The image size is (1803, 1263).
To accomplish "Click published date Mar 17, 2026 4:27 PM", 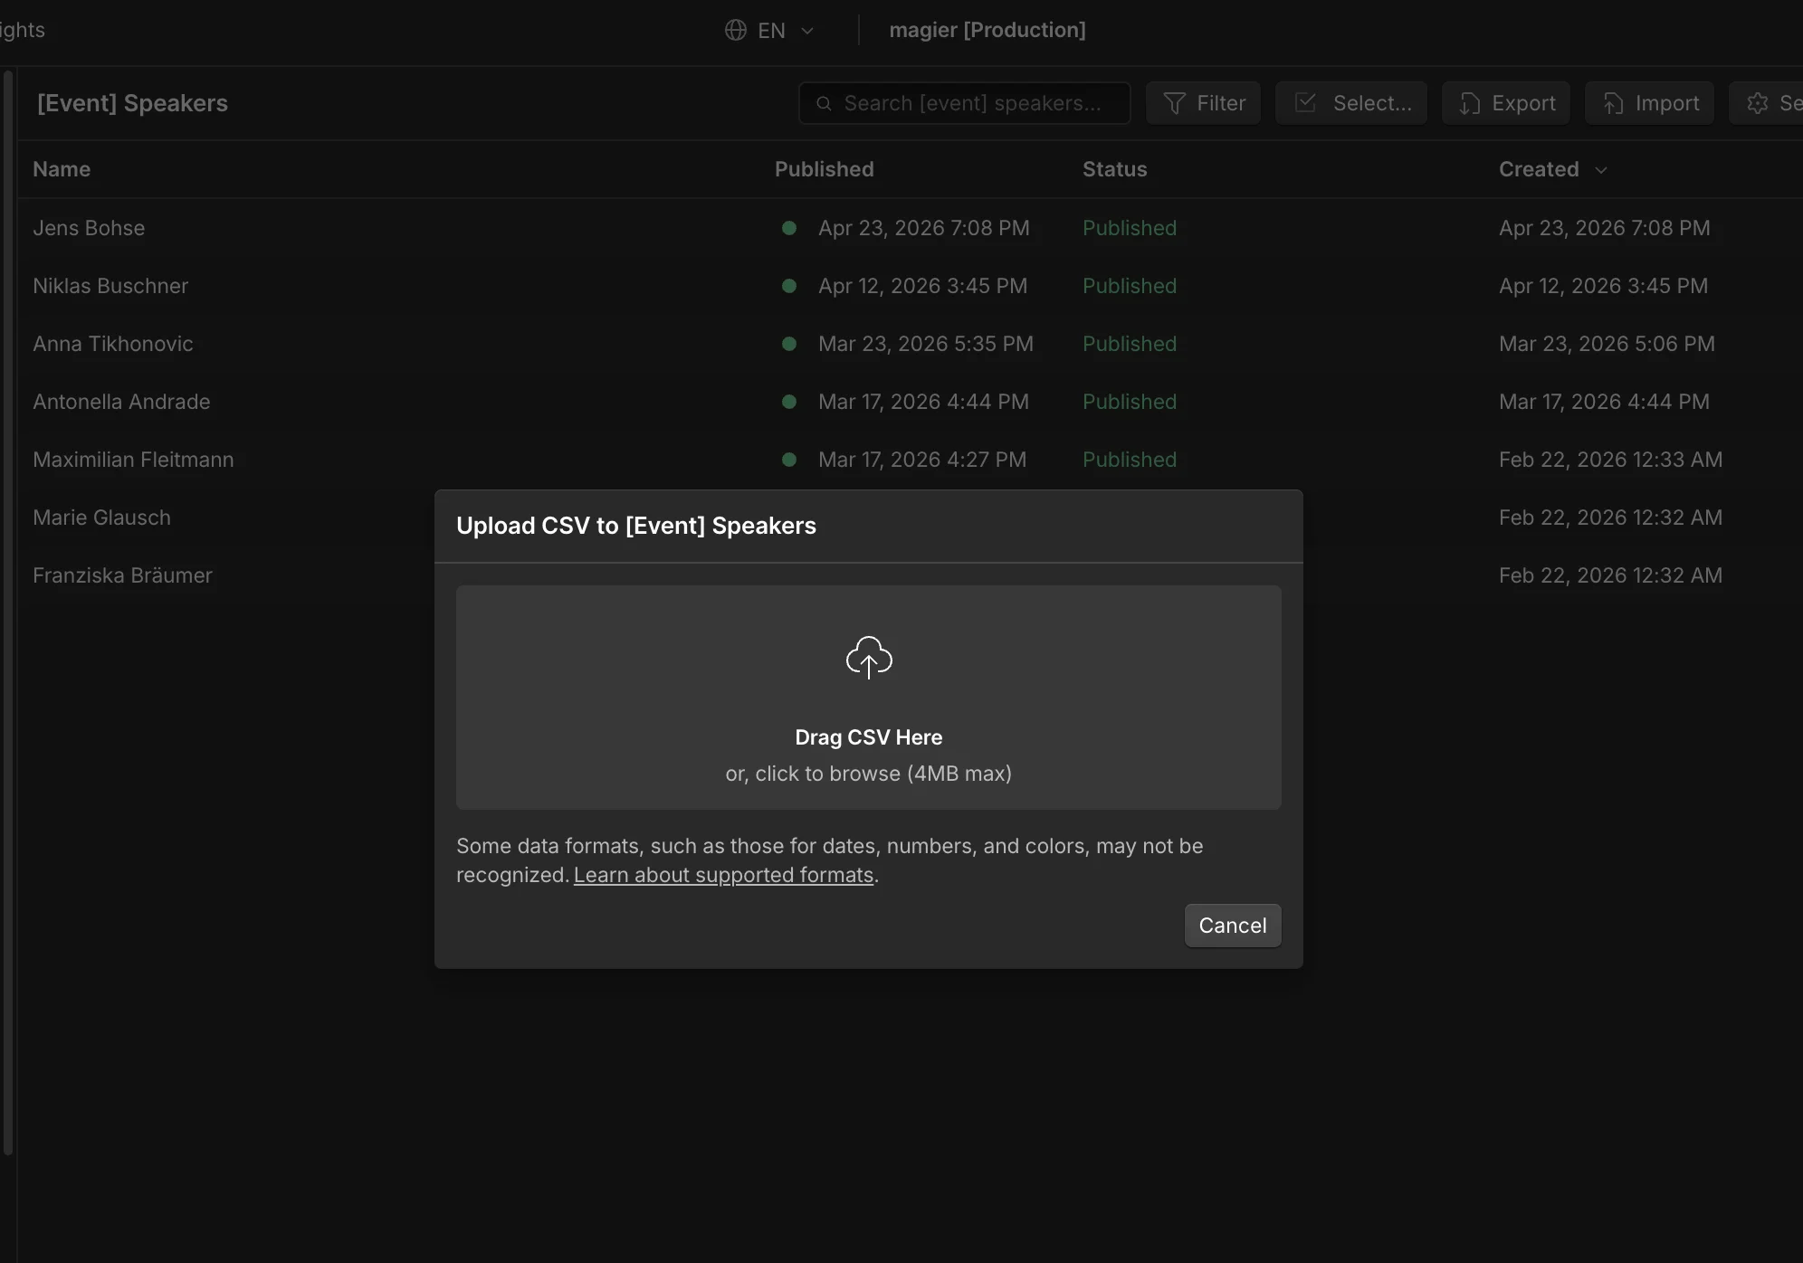I will [x=922, y=460].
